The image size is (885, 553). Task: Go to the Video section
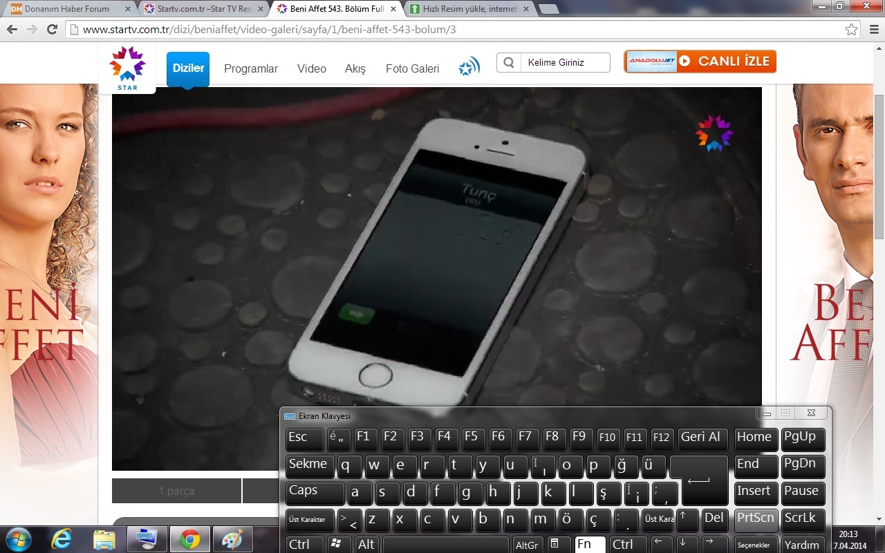click(312, 69)
